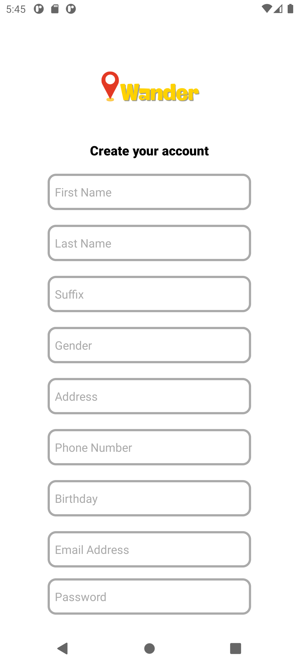Focus the First Name field
299x666 pixels.
pos(149,192)
